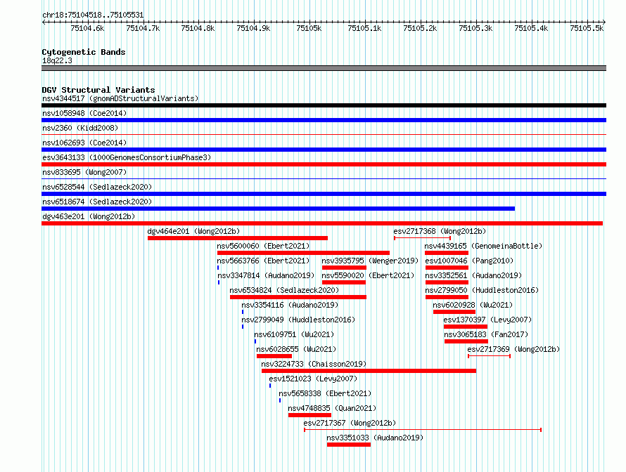Open esv1370397 (Levy2007) label
The width and height of the screenshot is (626, 472).
tap(487, 320)
